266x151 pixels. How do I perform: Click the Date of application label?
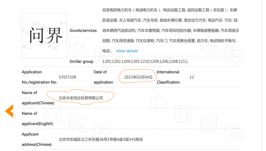pyautogui.click(x=103, y=77)
